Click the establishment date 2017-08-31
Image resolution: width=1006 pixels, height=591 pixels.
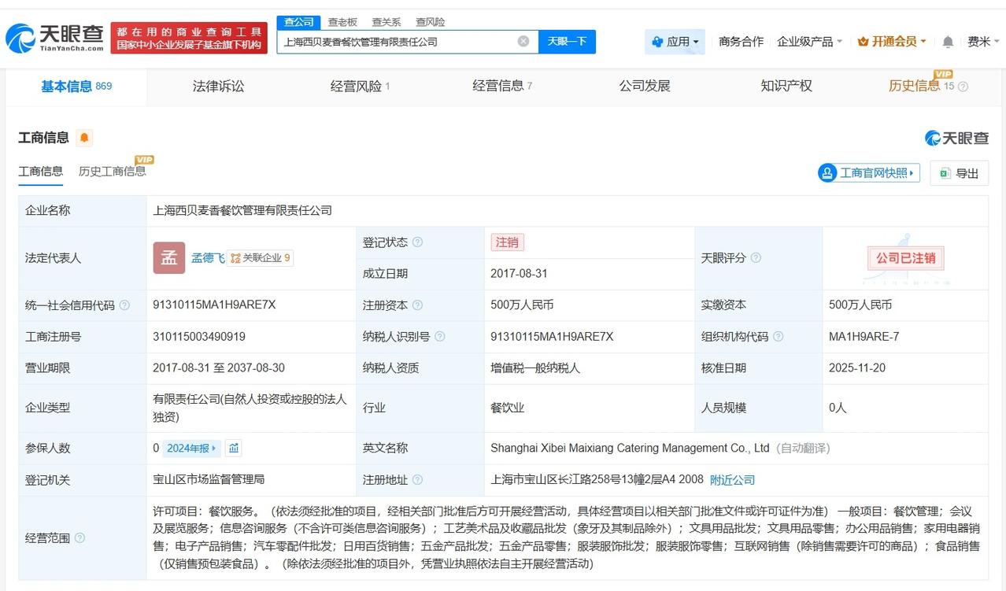[519, 274]
